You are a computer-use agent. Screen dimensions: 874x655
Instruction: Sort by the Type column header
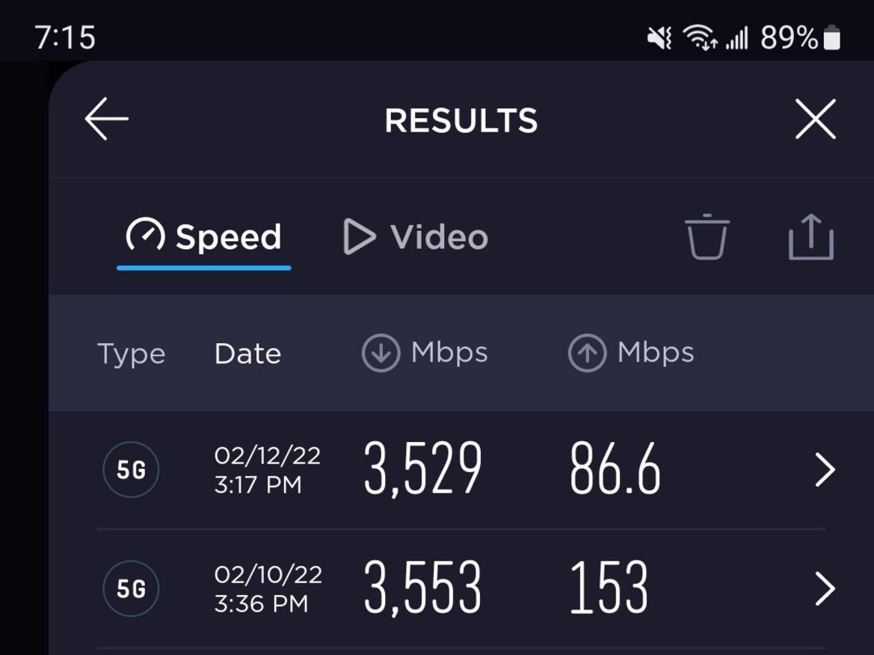pos(131,354)
